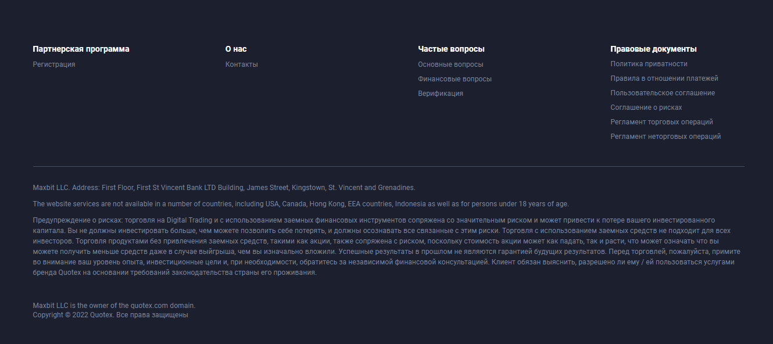
Task: Select the Частые вопросы heading
Action: (x=451, y=49)
